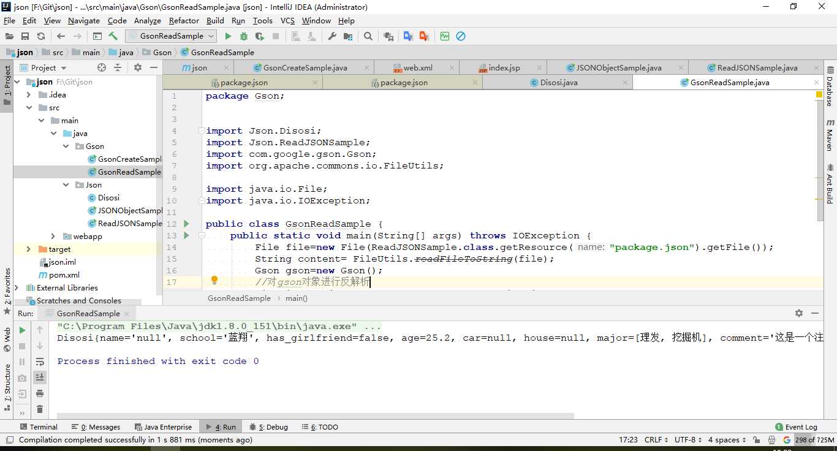Open Run panel gear settings
The height and width of the screenshot is (451, 837).
799,313
